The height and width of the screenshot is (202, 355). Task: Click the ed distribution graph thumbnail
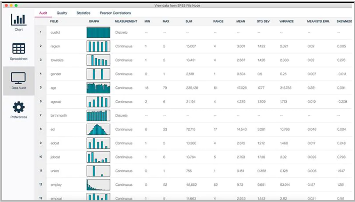click(98, 130)
